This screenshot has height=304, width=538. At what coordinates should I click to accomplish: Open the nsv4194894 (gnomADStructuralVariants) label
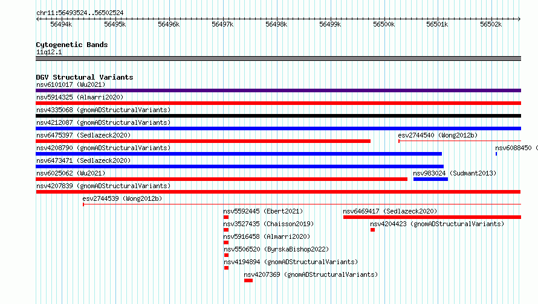[x=291, y=262]
